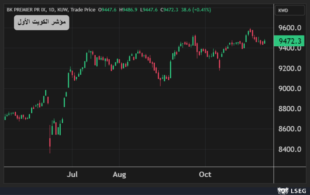The width and height of the screenshot is (310, 195).
Task: Click the 8800.0 price axis label
Action: click(290, 109)
